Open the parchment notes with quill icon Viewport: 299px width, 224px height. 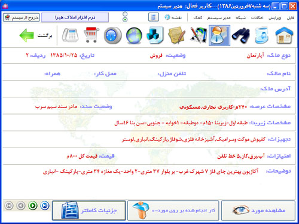[x=176, y=35]
